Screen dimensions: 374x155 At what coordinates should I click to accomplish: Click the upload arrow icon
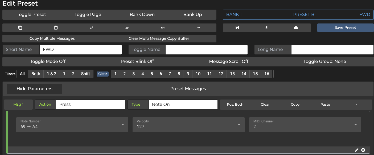pos(267,28)
